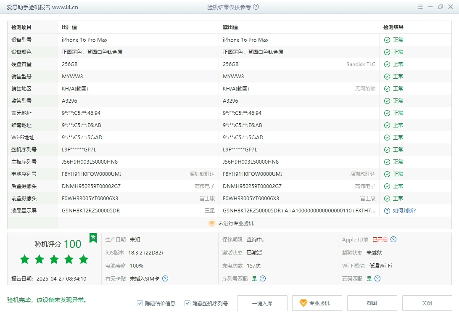Click factory front camera serial F0WH93005YT00006X3
This screenshot has width=459, height=318.
(90, 198)
